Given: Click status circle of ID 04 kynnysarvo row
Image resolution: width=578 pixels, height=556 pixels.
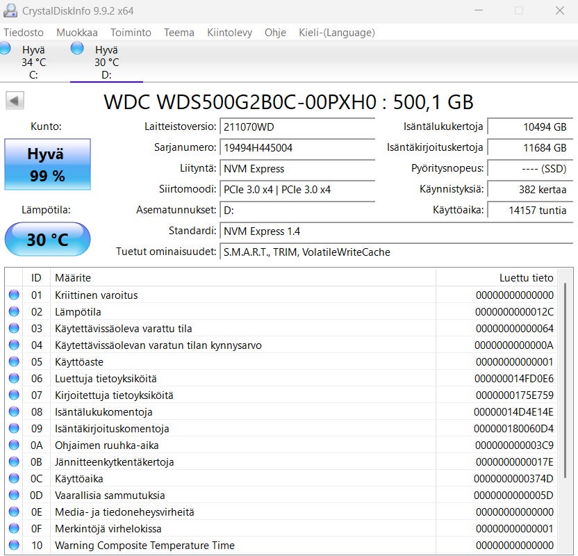Looking at the screenshot, I should click(14, 345).
